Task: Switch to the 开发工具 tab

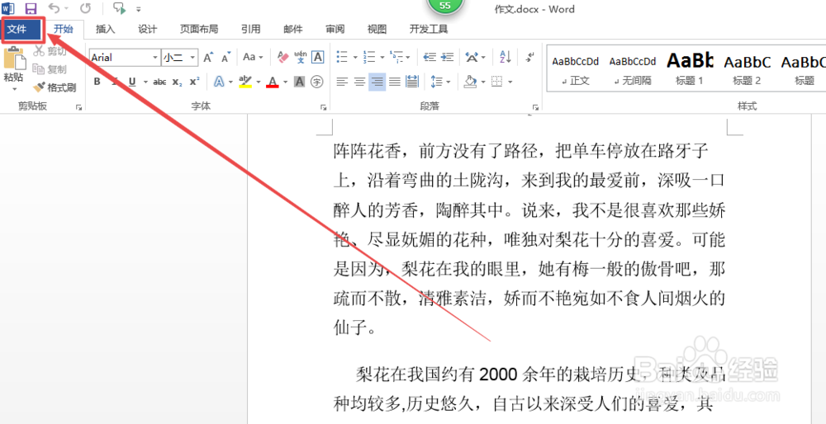Action: 429,29
